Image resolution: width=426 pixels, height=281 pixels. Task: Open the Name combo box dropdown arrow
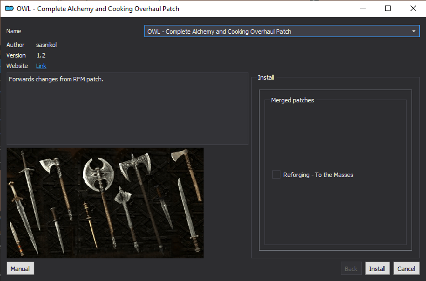[413, 31]
